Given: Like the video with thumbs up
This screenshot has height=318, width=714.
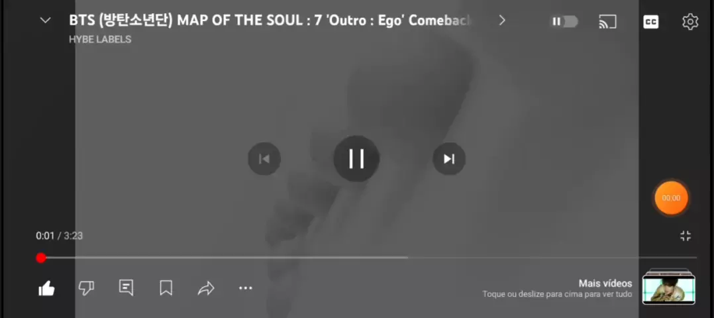Looking at the screenshot, I should 46,288.
